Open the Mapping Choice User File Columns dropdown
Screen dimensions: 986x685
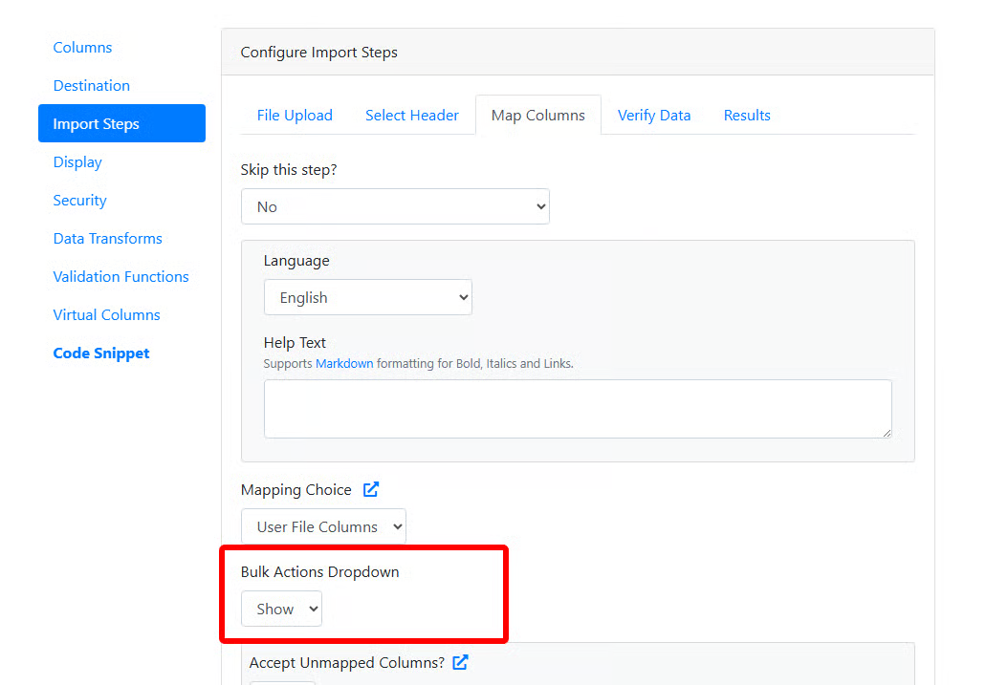(x=323, y=526)
